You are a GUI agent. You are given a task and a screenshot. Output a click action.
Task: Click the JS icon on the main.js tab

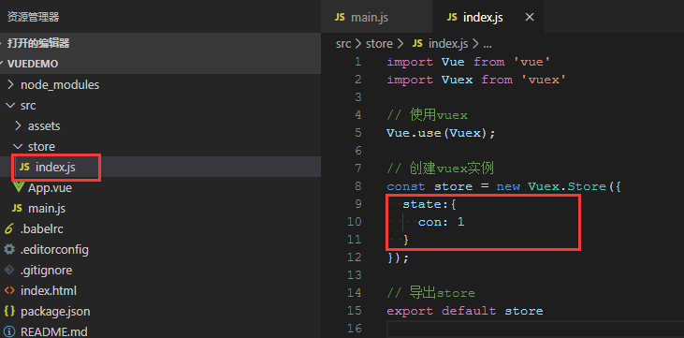[340, 18]
